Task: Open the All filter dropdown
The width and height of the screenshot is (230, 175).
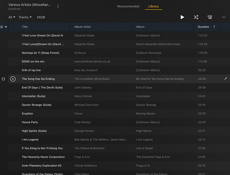Action: pos(12,17)
